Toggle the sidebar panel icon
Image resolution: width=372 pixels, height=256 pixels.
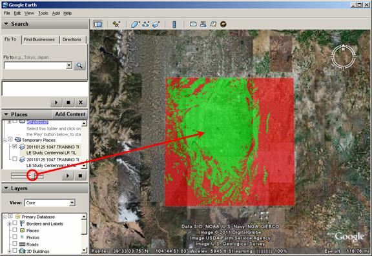(x=98, y=24)
